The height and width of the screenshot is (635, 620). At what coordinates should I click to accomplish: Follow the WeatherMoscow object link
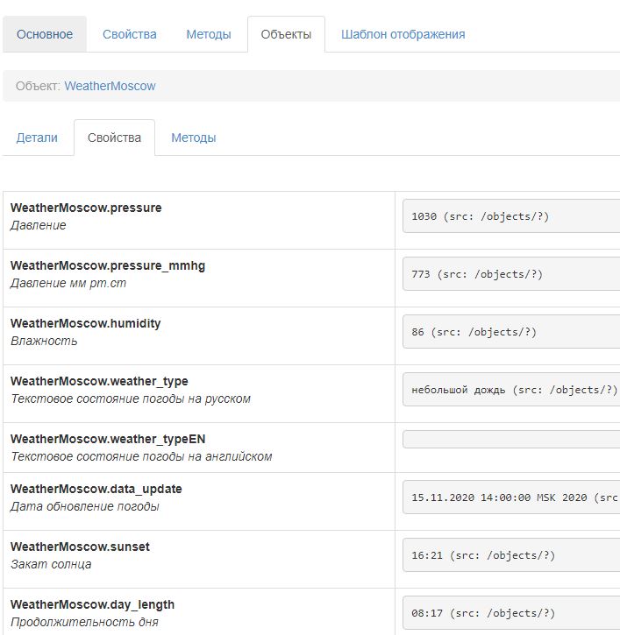[x=110, y=86]
